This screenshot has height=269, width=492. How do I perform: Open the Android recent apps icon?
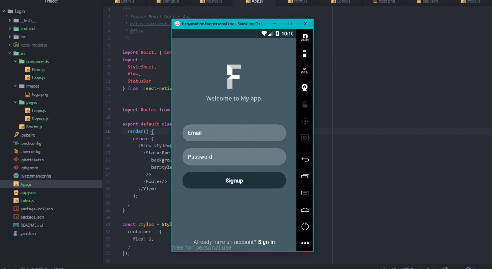[x=305, y=176]
